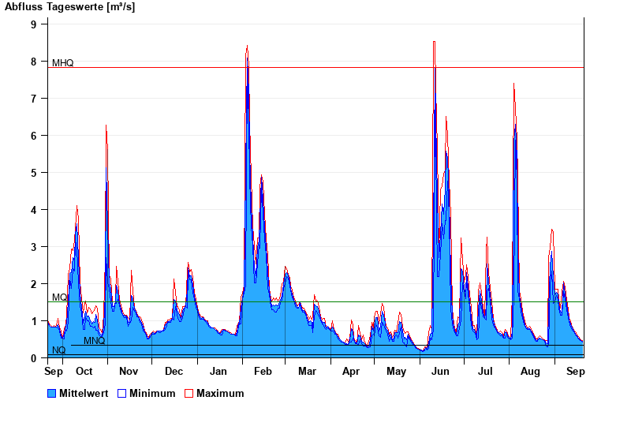The height and width of the screenshot is (434, 631).
Task: Click the MHQ threshold line label
Action: 63,63
